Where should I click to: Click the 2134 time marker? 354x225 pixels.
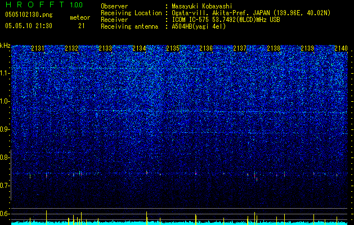(x=139, y=48)
